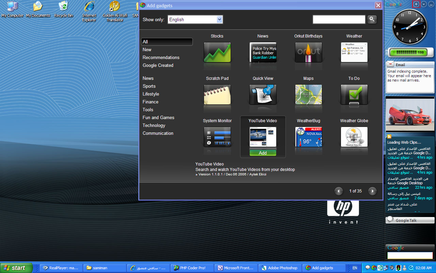Viewport: 436px width, 273px height.
Task: Filter gadgets by Technology category
Action: 154,125
